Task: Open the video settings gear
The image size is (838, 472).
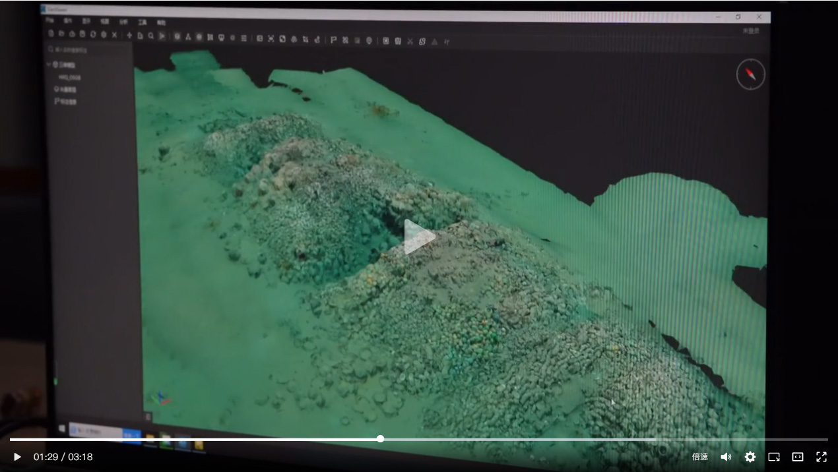Action: (x=750, y=457)
